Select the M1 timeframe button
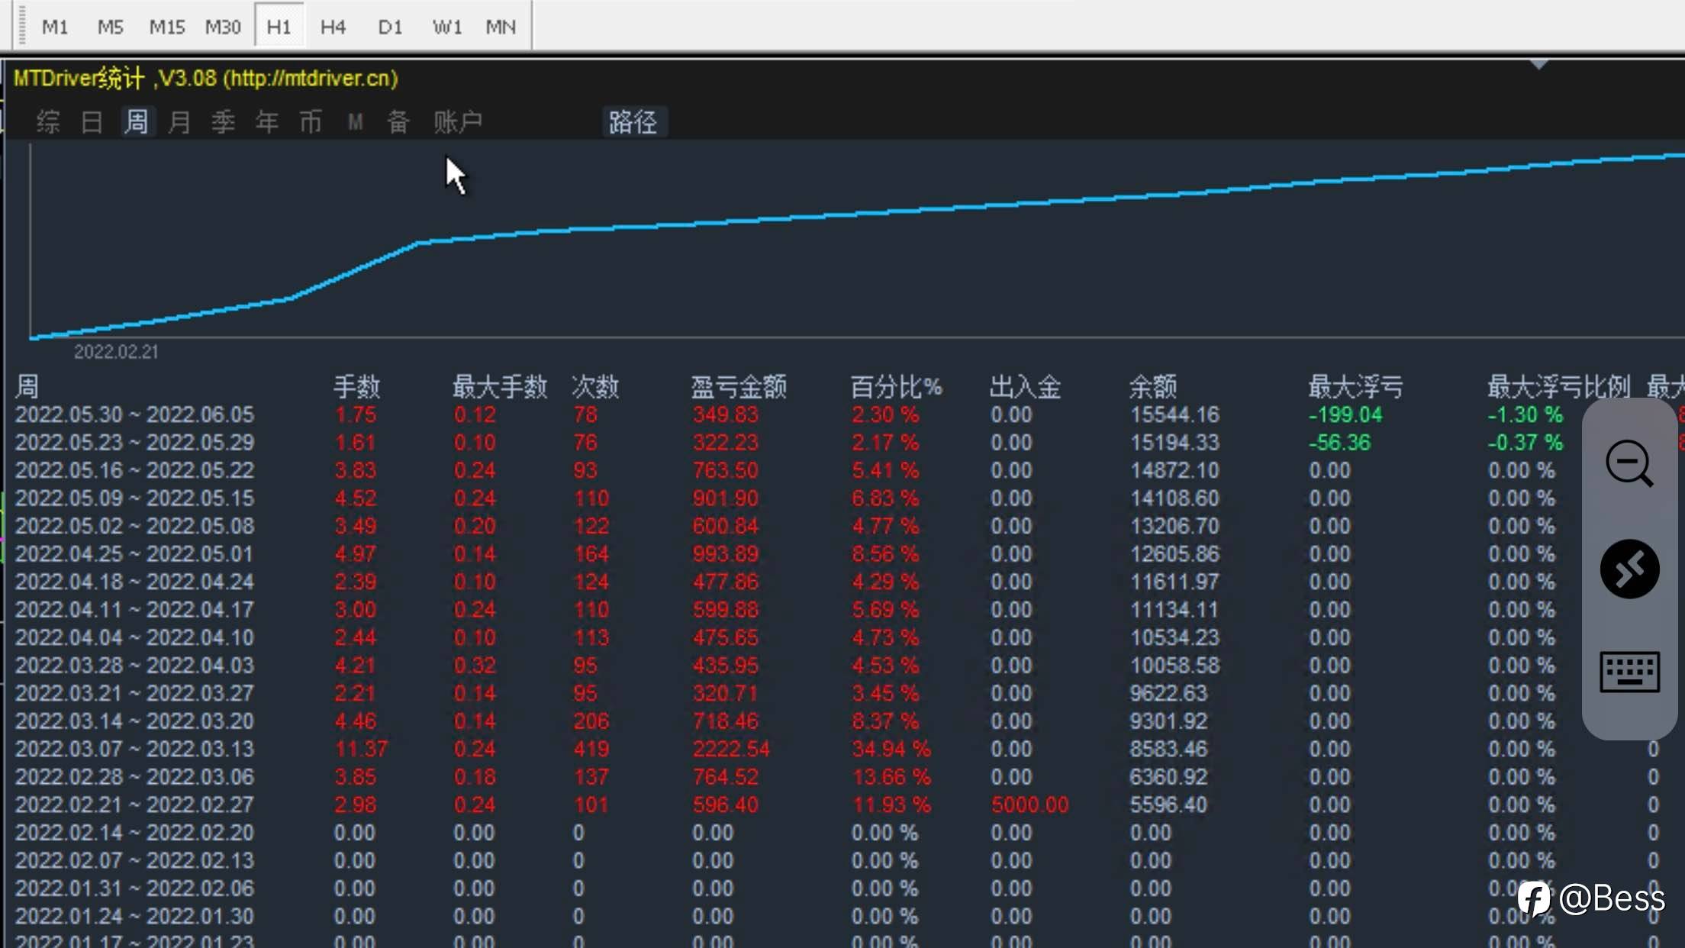The width and height of the screenshot is (1685, 948). pyautogui.click(x=55, y=27)
